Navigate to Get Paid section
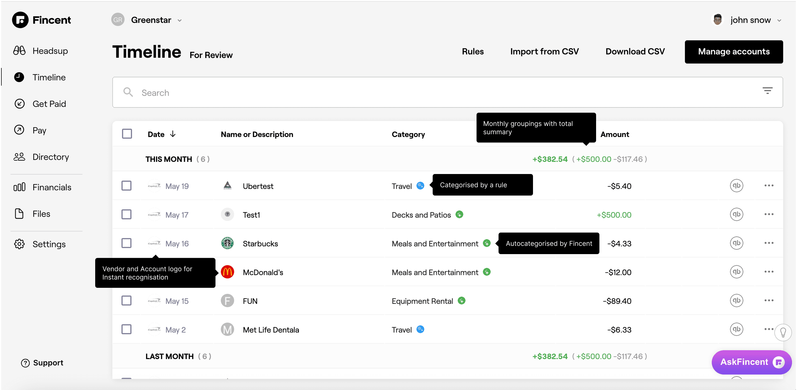The width and height of the screenshot is (797, 390). click(x=40, y=104)
